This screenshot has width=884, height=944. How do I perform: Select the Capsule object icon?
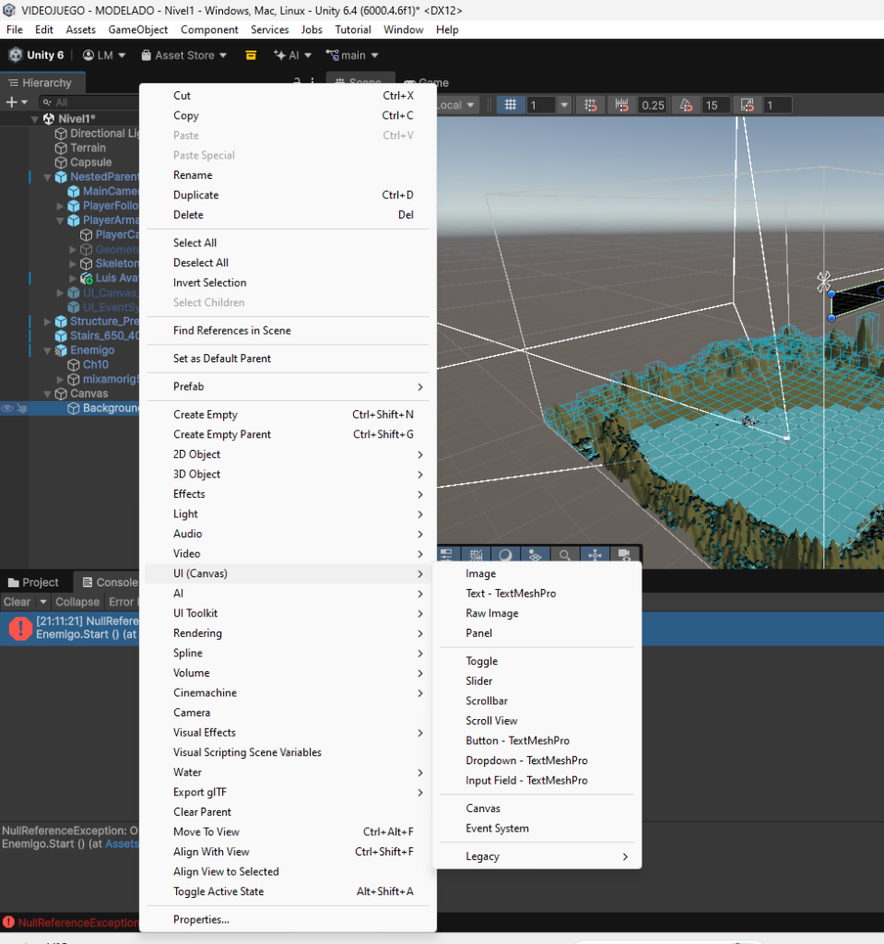coord(61,162)
